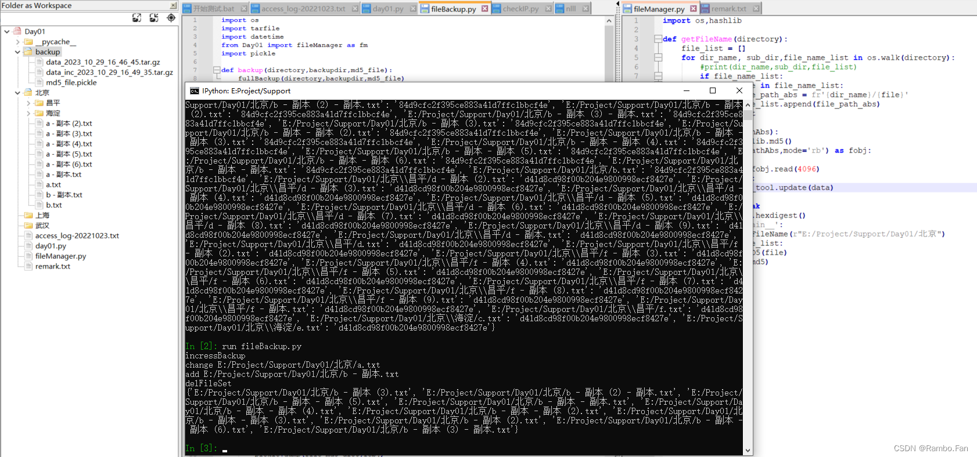
Task: Click the fileBackup.py editor scrollbar up arrow
Action: 609,21
